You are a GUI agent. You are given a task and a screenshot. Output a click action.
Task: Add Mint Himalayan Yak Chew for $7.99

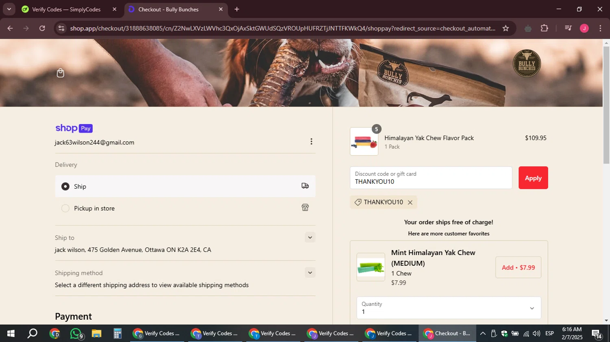(518, 267)
